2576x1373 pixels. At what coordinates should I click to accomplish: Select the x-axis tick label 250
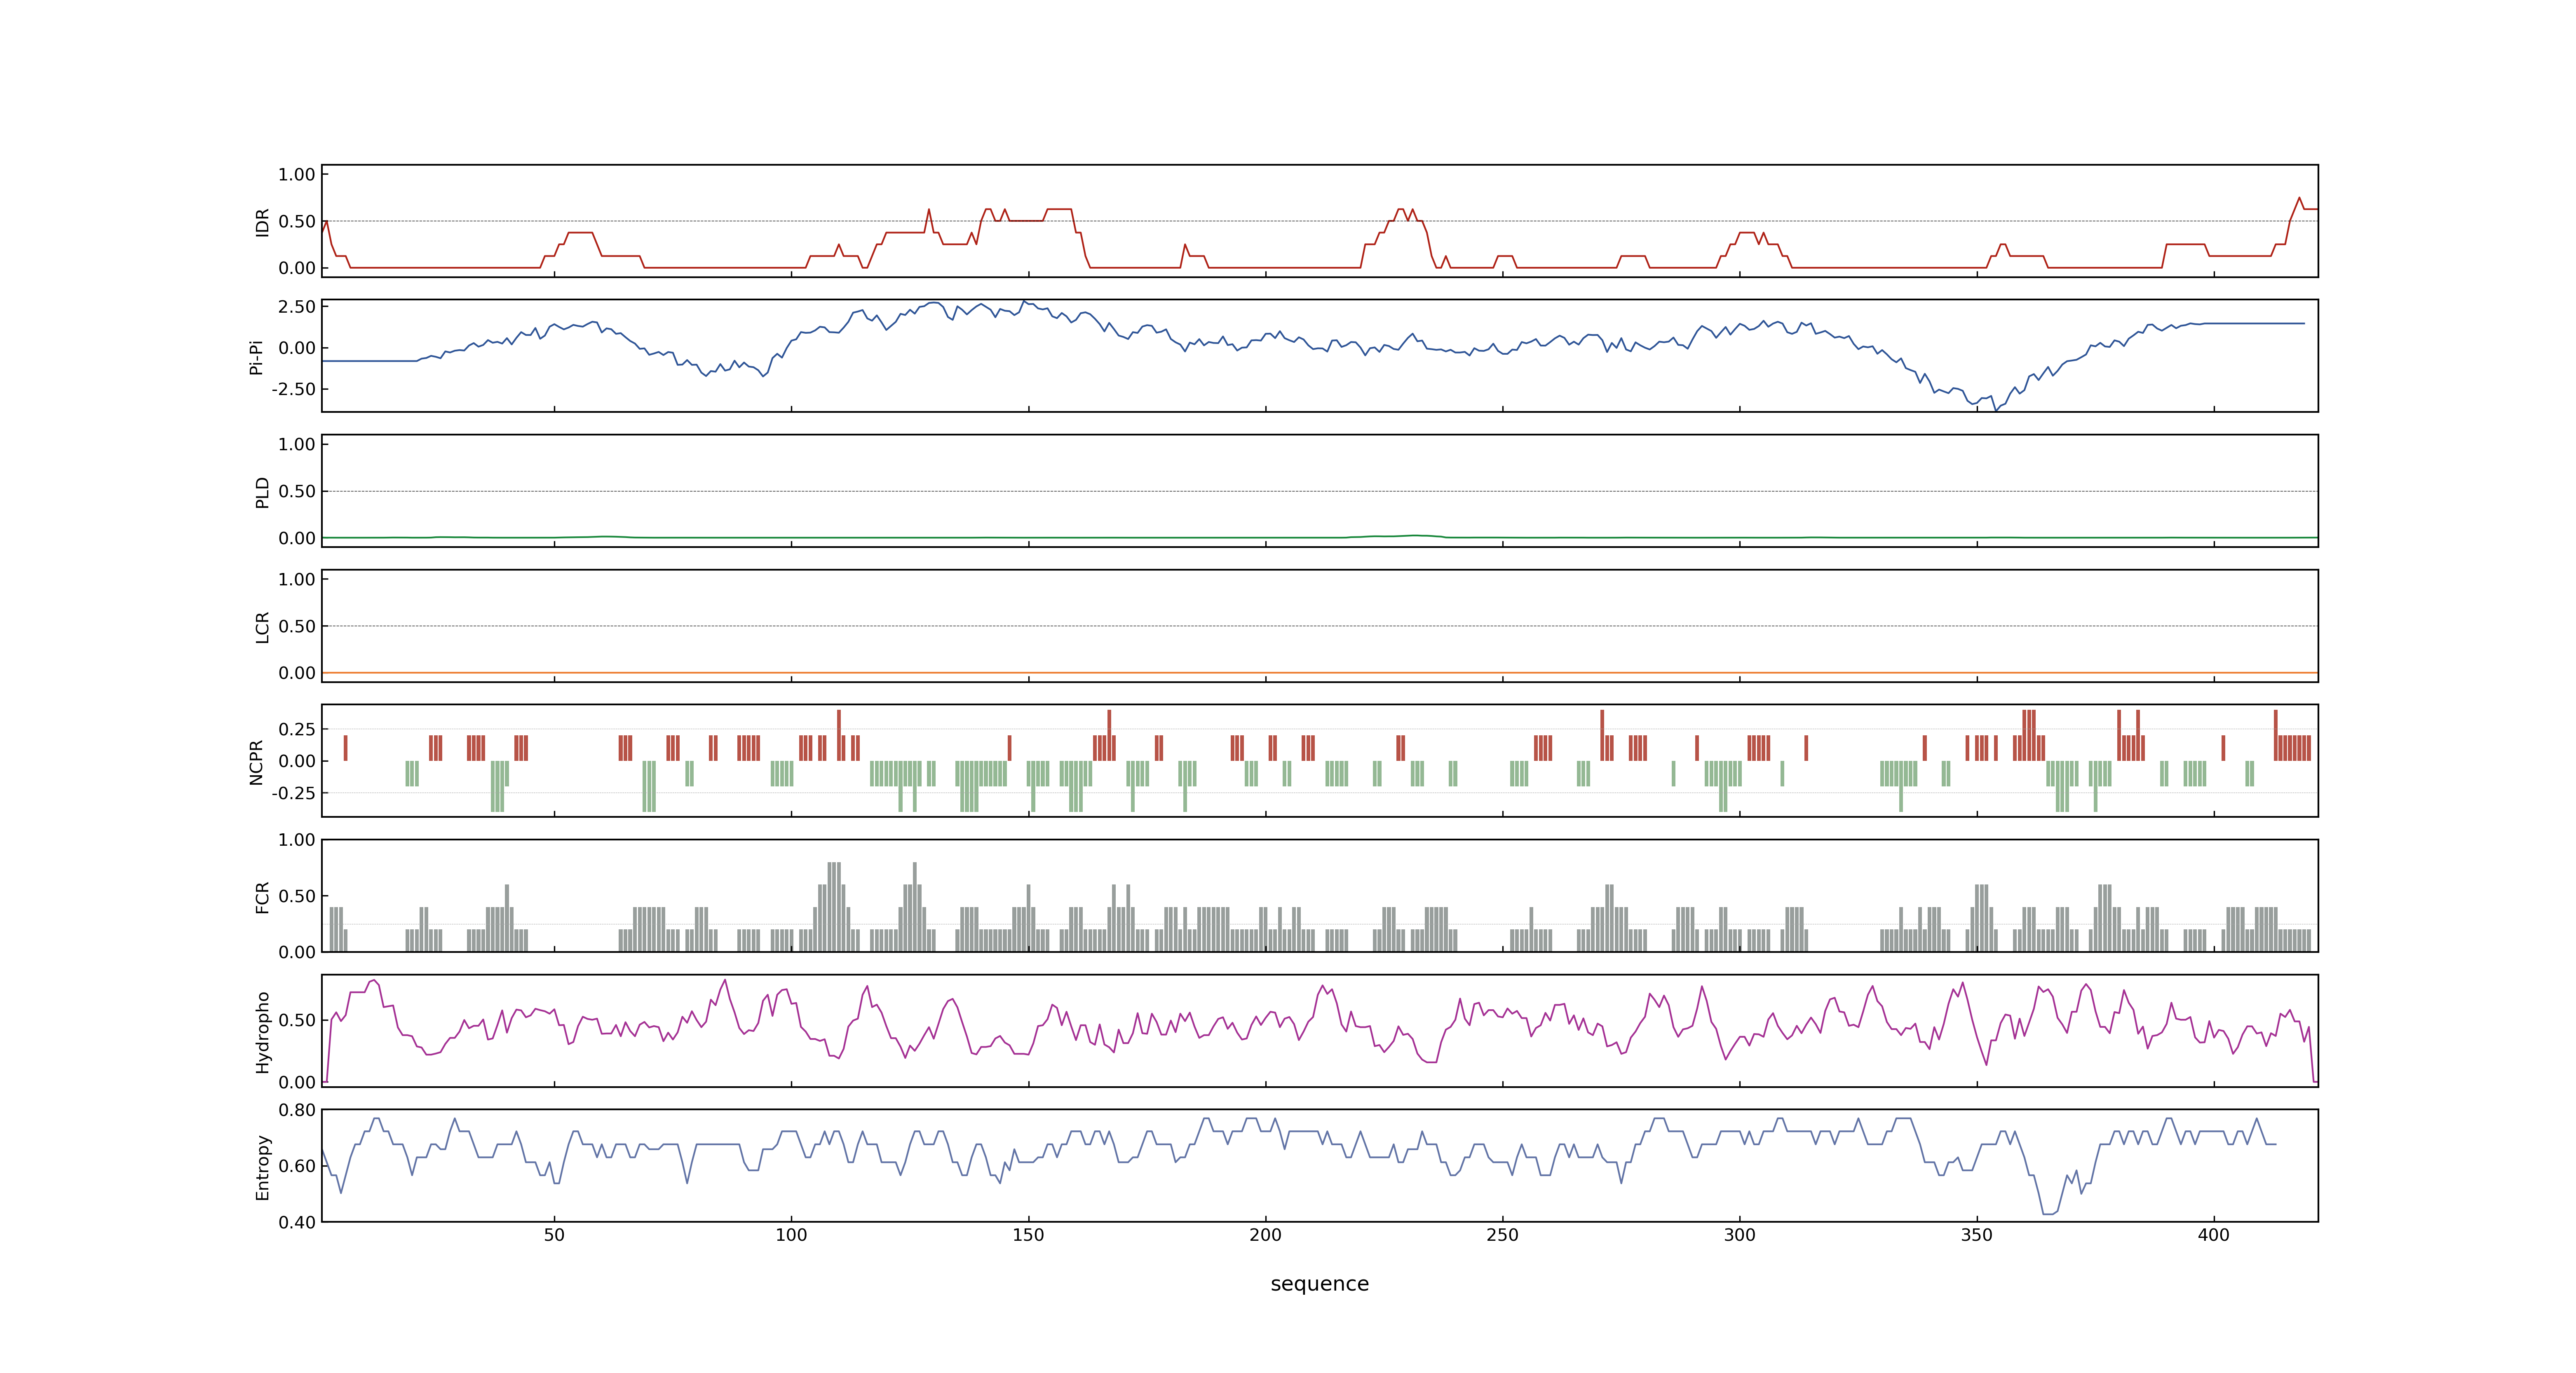coord(1502,1235)
